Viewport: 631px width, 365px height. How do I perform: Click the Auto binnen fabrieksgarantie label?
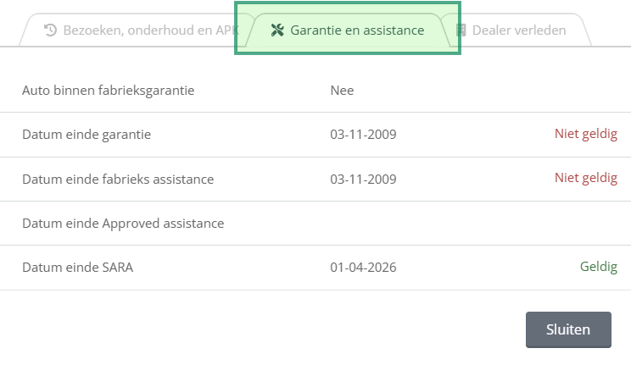click(109, 91)
